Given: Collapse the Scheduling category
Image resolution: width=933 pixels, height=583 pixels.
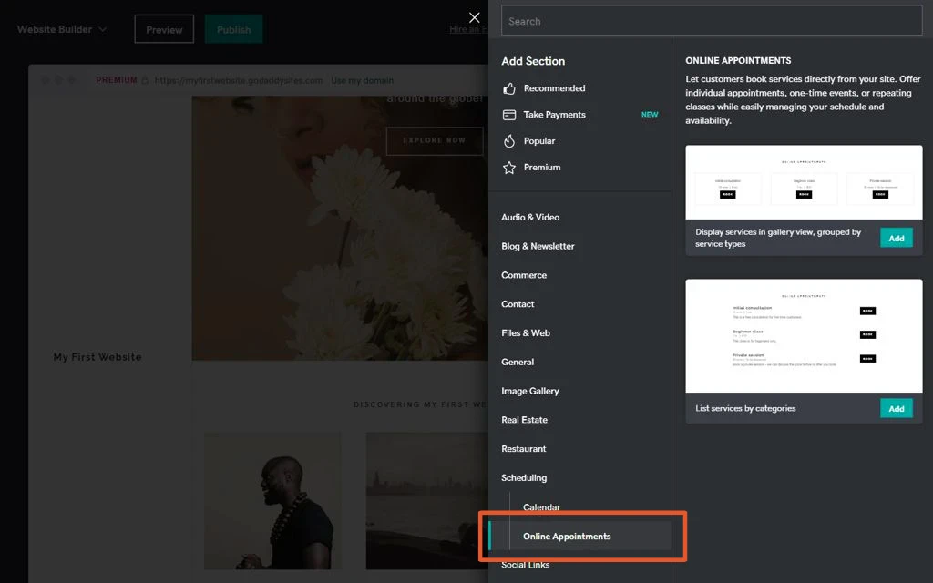Looking at the screenshot, I should coord(524,477).
